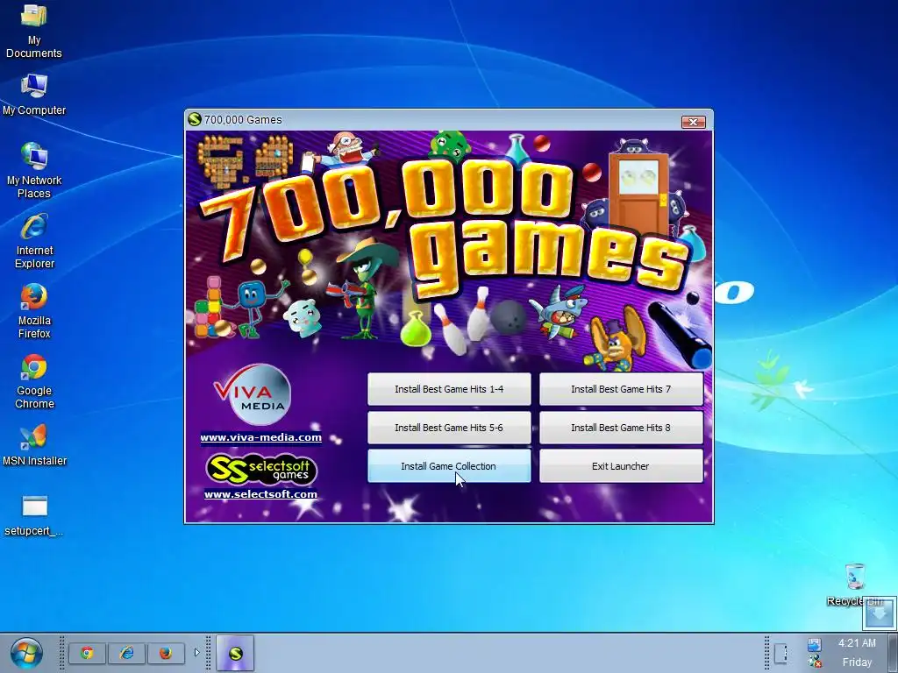Screen dimensions: 898x673
Task: Click the Viva Media logo
Action: click(x=253, y=393)
